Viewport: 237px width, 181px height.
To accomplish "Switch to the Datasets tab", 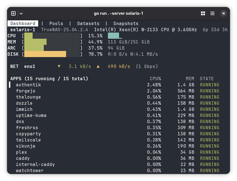I will [x=88, y=24].
